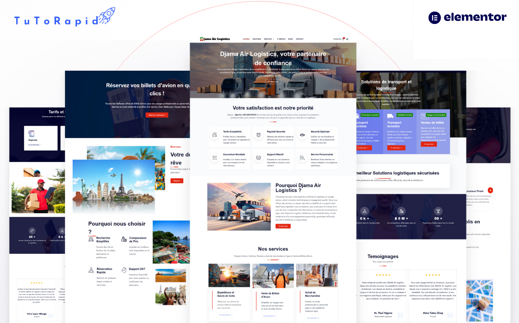Viewport: 519px width, 323px height.
Task: Click the five stars above Paul Ngono testimonial
Action: [x=383, y=275]
